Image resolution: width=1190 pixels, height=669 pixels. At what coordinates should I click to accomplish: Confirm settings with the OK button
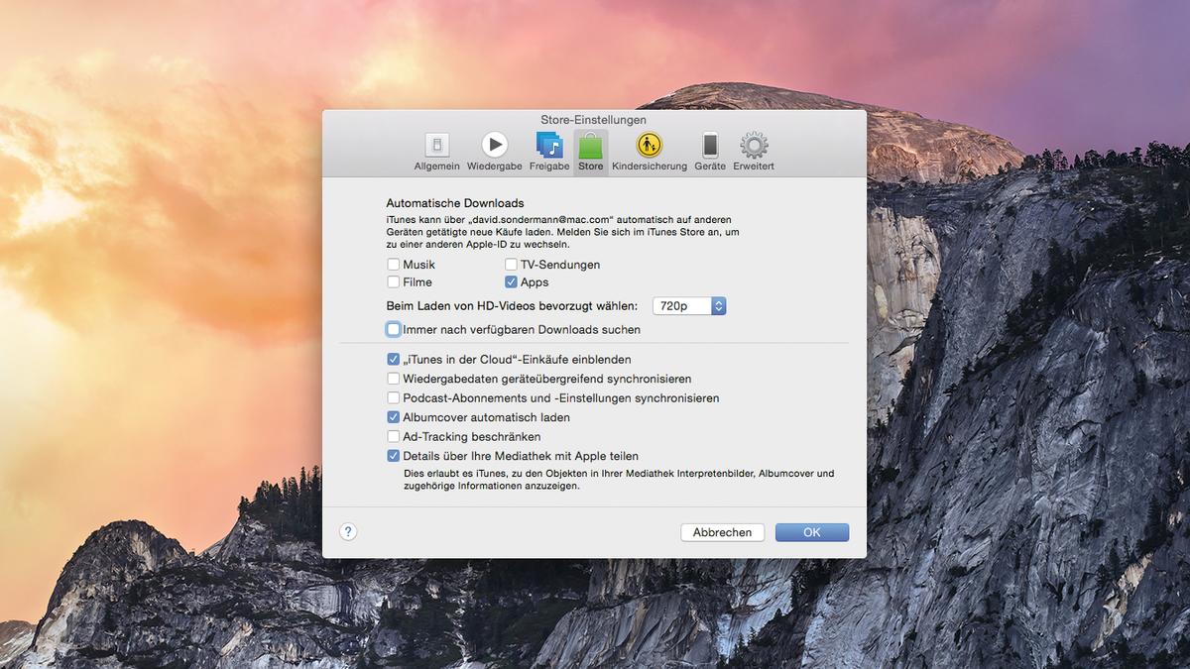(x=812, y=532)
